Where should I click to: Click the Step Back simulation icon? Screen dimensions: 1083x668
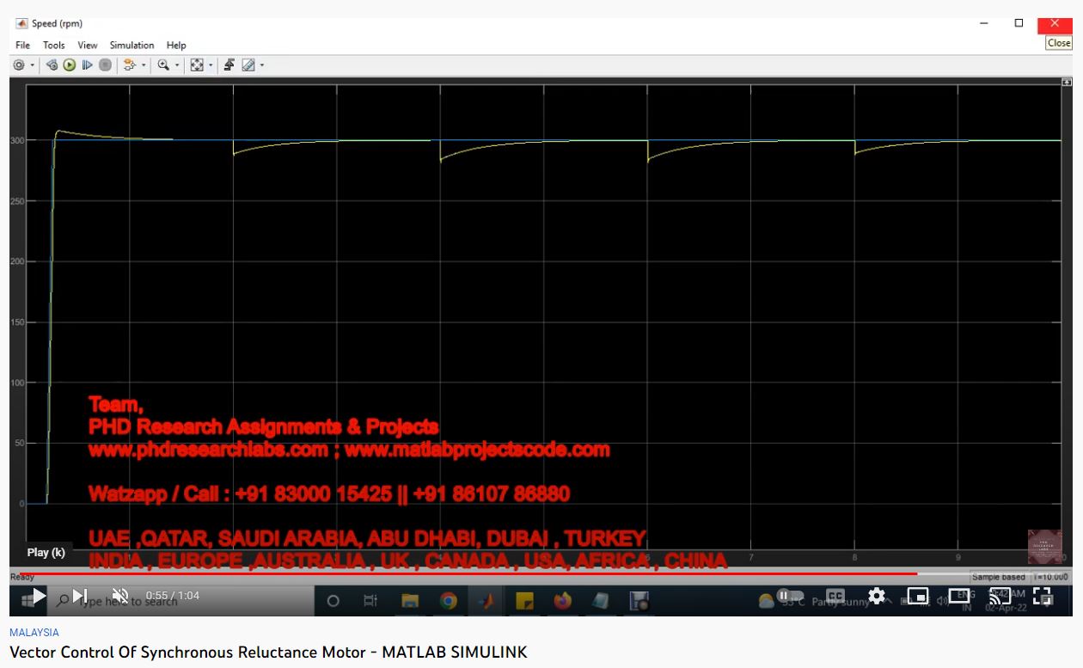point(52,65)
